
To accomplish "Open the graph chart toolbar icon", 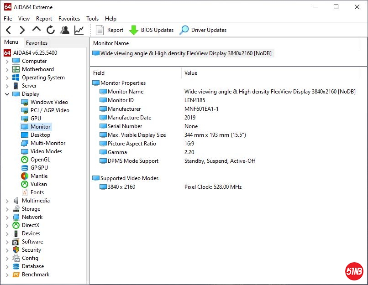I will tap(79, 30).
